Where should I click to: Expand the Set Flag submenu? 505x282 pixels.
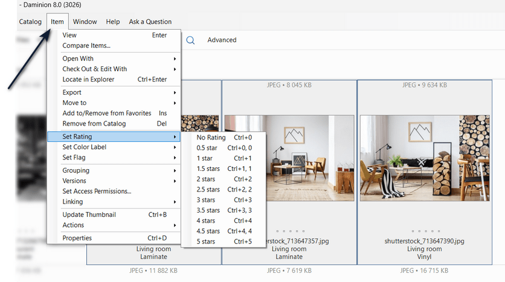pyautogui.click(x=74, y=158)
